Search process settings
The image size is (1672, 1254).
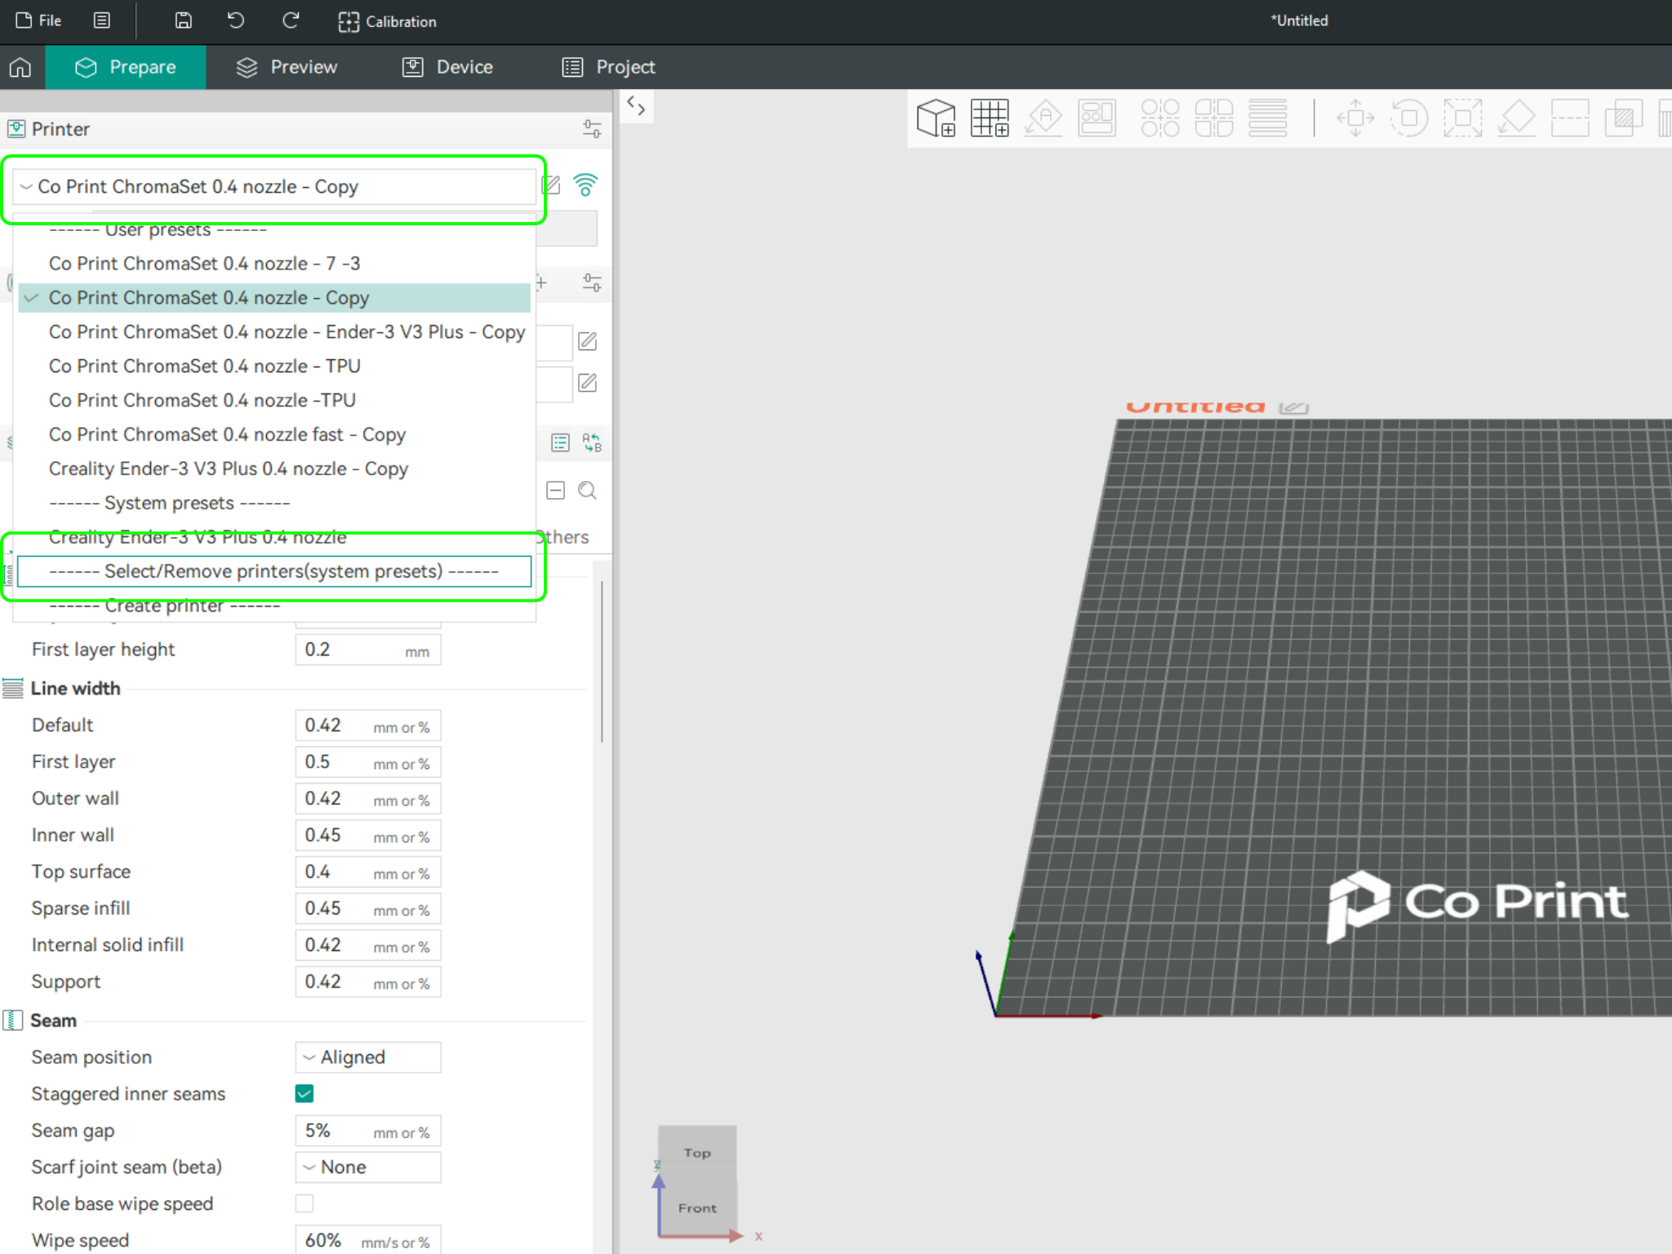point(587,491)
